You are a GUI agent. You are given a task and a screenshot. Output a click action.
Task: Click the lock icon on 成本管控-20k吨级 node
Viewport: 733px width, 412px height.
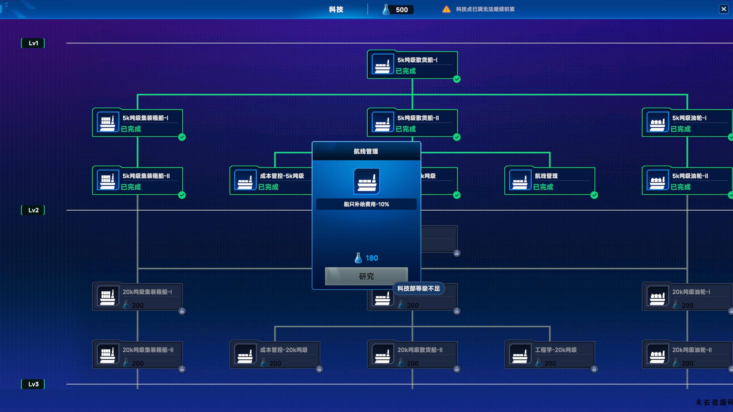click(x=320, y=369)
